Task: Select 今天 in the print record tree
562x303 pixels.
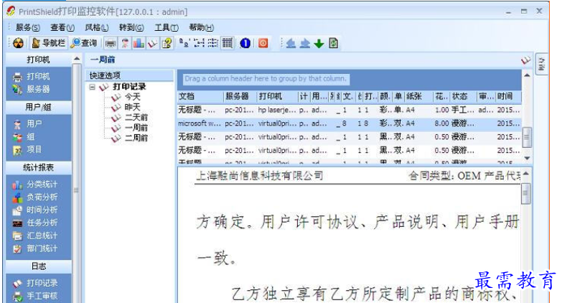Action: (x=132, y=97)
